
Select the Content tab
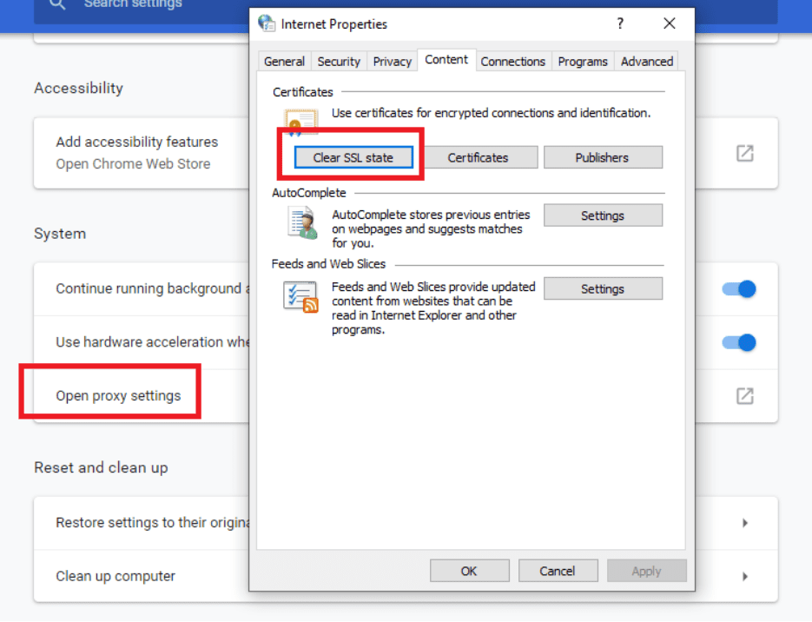(446, 60)
